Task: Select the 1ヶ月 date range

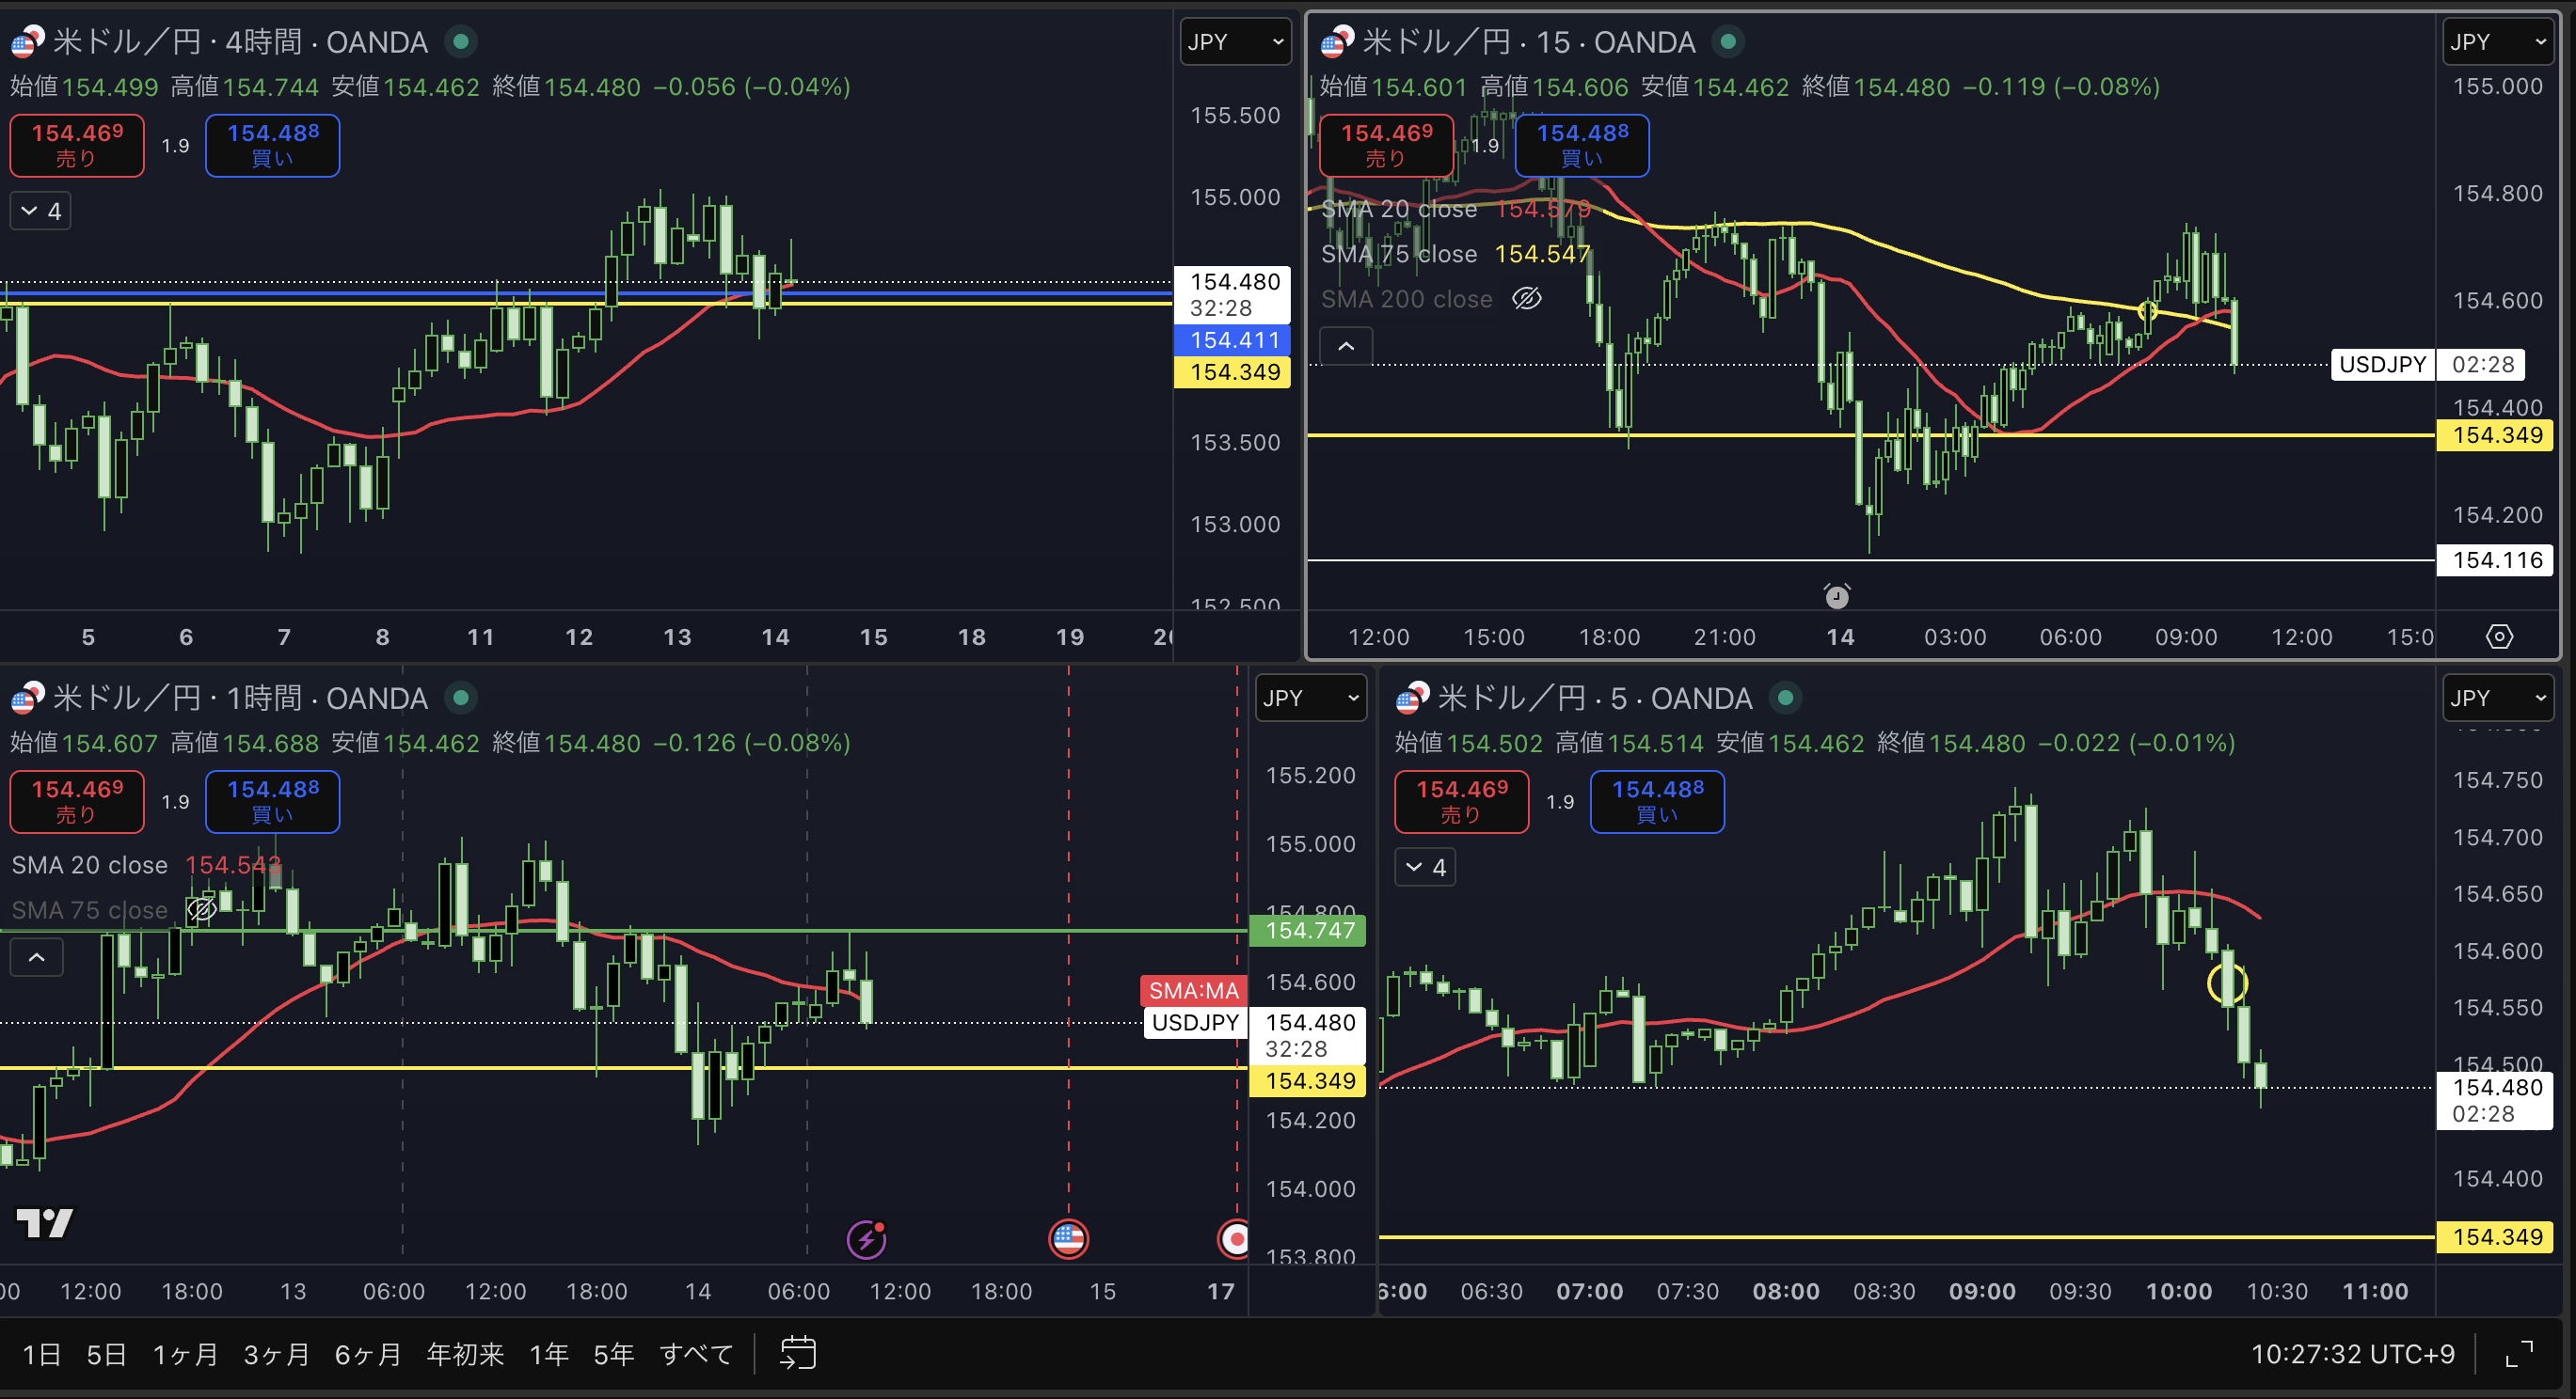Action: (x=185, y=1354)
